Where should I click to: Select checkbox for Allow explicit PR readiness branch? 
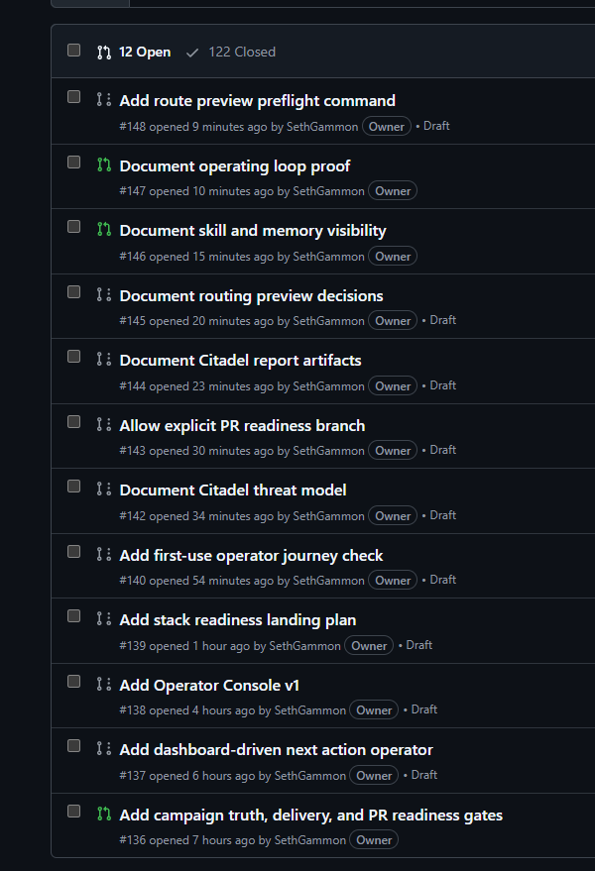click(74, 422)
